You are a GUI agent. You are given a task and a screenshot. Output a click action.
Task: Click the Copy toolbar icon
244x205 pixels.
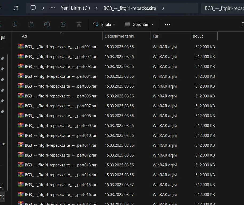(15, 24)
